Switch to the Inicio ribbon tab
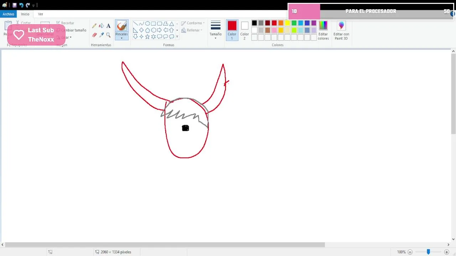 pyautogui.click(x=25, y=14)
